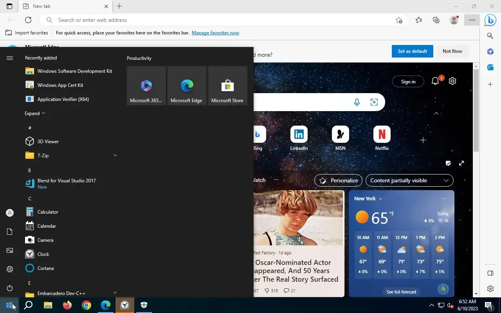Open Edge Settings and more menu
Image resolution: width=501 pixels, height=313 pixels.
(472, 20)
